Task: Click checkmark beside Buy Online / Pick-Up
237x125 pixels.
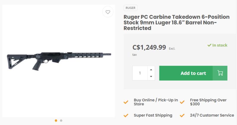Action: pos(126,102)
